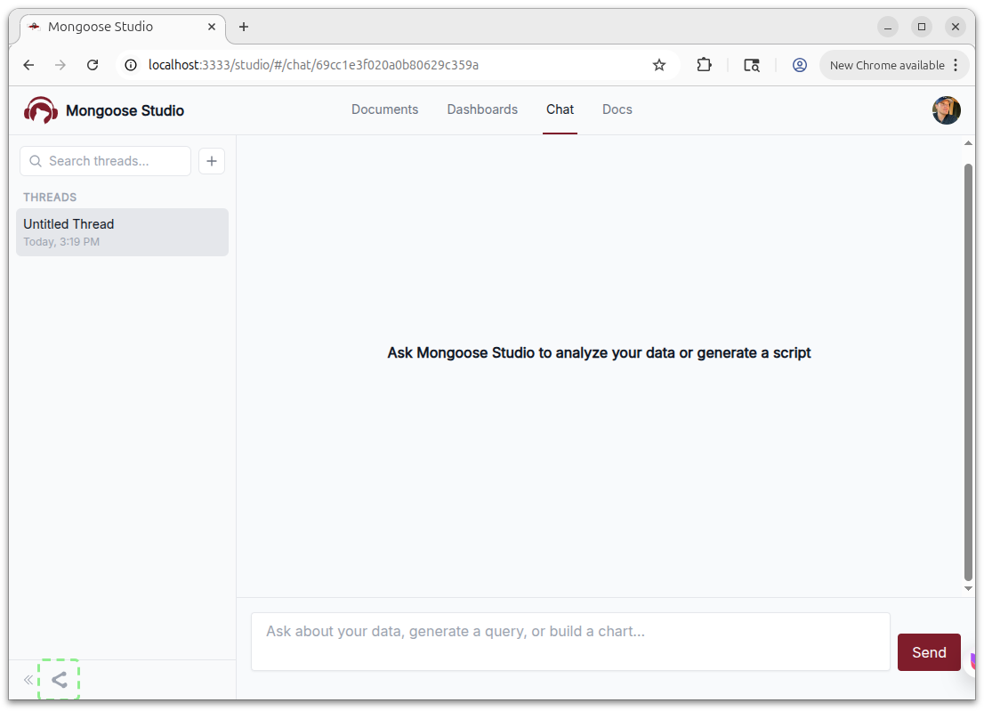Viewport: 984px width, 711px height.
Task: Click the Today, 3:19 PM timestamp
Action: pos(61,242)
